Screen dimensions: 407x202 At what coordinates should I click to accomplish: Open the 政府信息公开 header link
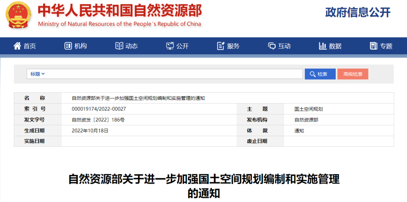pyautogui.click(x=358, y=12)
